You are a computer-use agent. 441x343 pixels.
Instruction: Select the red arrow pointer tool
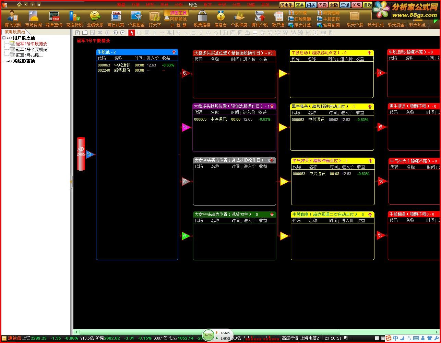(132, 33)
